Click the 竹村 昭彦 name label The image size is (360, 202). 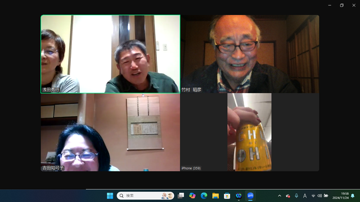pos(191,90)
